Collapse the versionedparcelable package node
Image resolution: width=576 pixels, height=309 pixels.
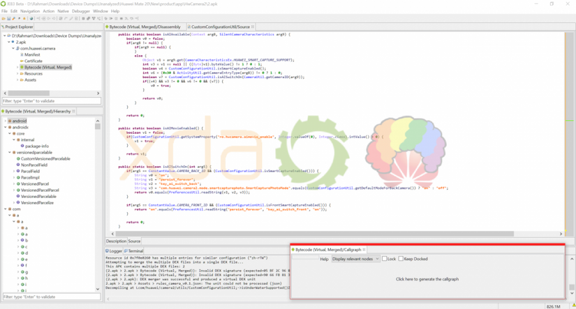pyautogui.click(x=10, y=152)
